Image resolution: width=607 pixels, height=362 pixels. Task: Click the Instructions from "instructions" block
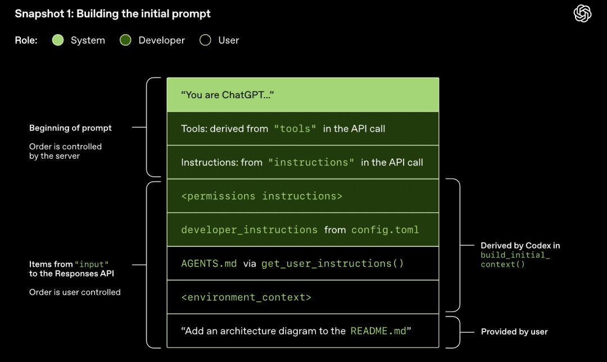[302, 162]
